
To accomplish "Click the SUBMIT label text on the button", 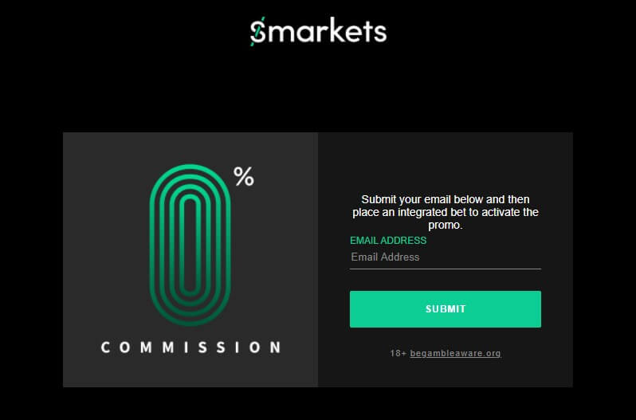I will (x=446, y=309).
